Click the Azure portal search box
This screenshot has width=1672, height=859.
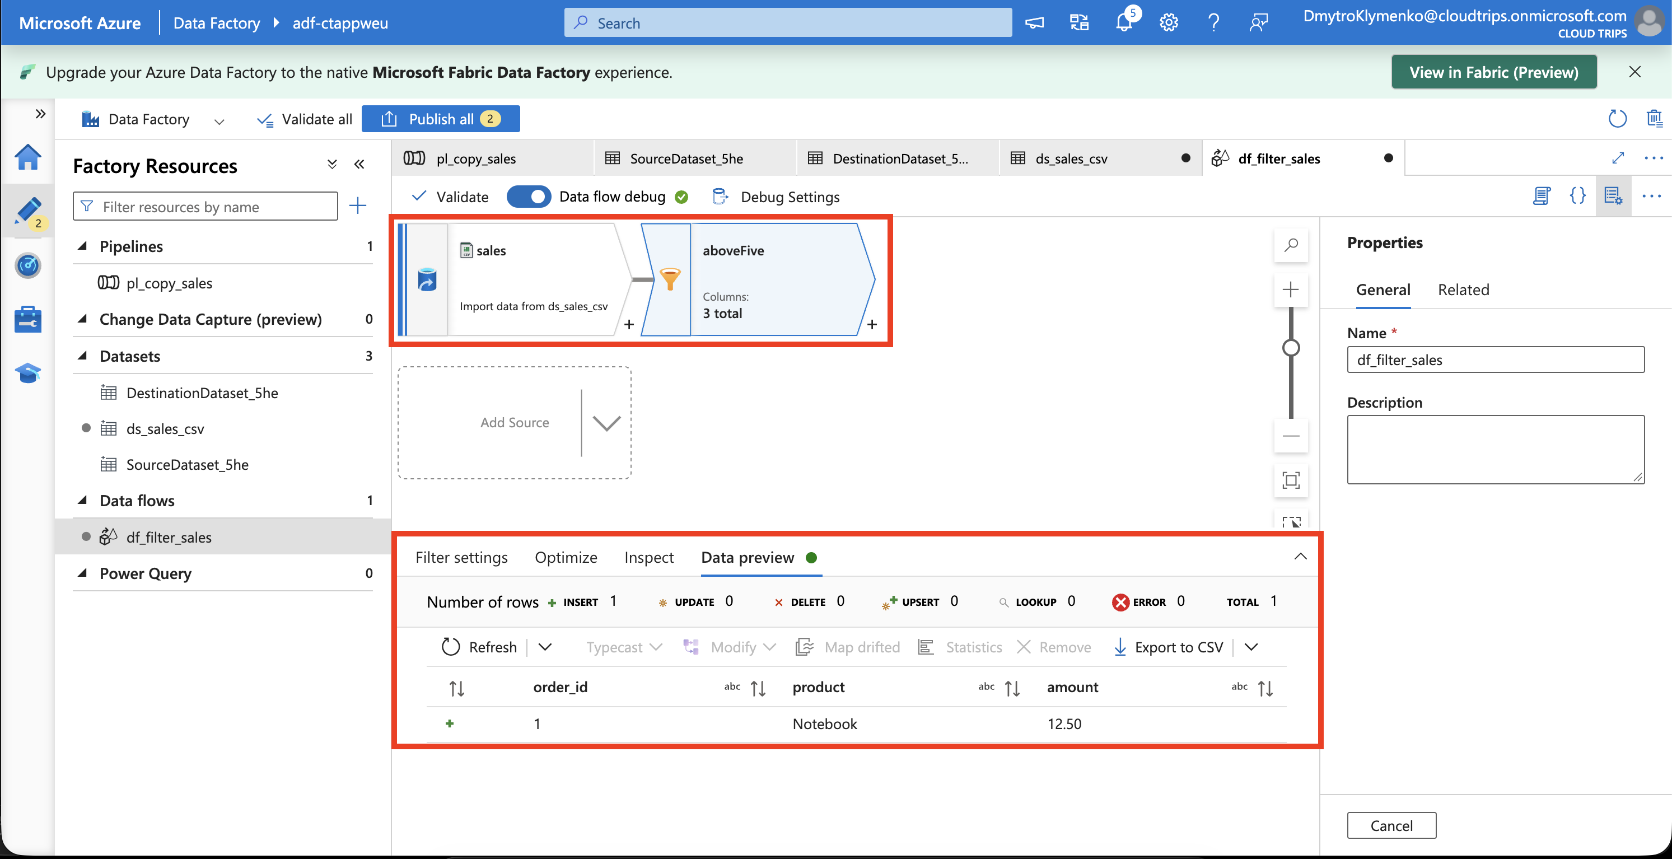787,24
